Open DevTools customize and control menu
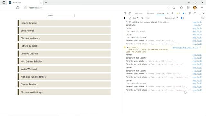The image size is (206, 116). [x=199, y=13]
